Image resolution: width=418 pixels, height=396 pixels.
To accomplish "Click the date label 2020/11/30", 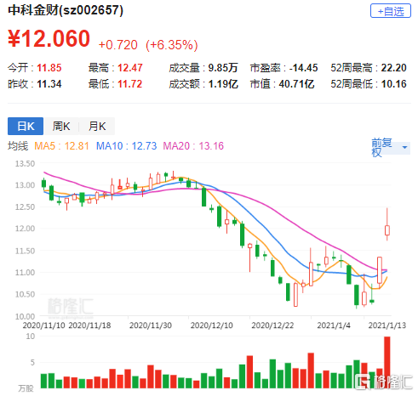I will coord(151,325).
